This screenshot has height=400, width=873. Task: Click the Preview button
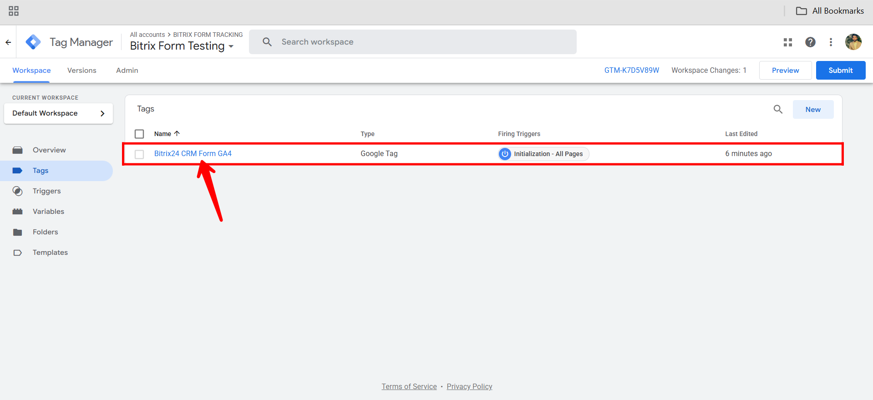click(785, 71)
